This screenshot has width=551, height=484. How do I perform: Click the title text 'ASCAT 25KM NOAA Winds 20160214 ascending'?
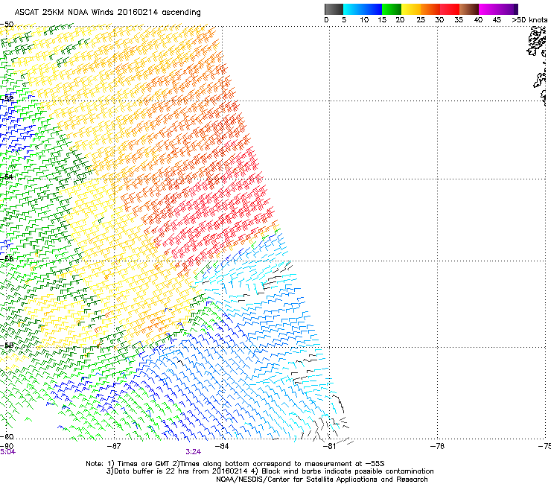107,12
